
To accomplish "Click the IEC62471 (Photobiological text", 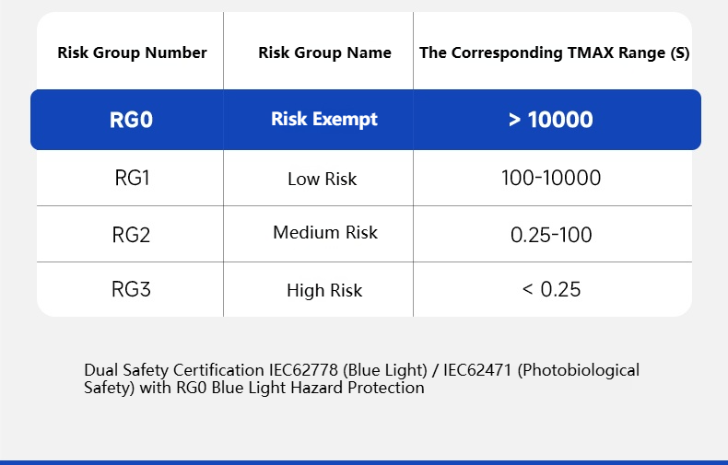I will [x=541, y=370].
